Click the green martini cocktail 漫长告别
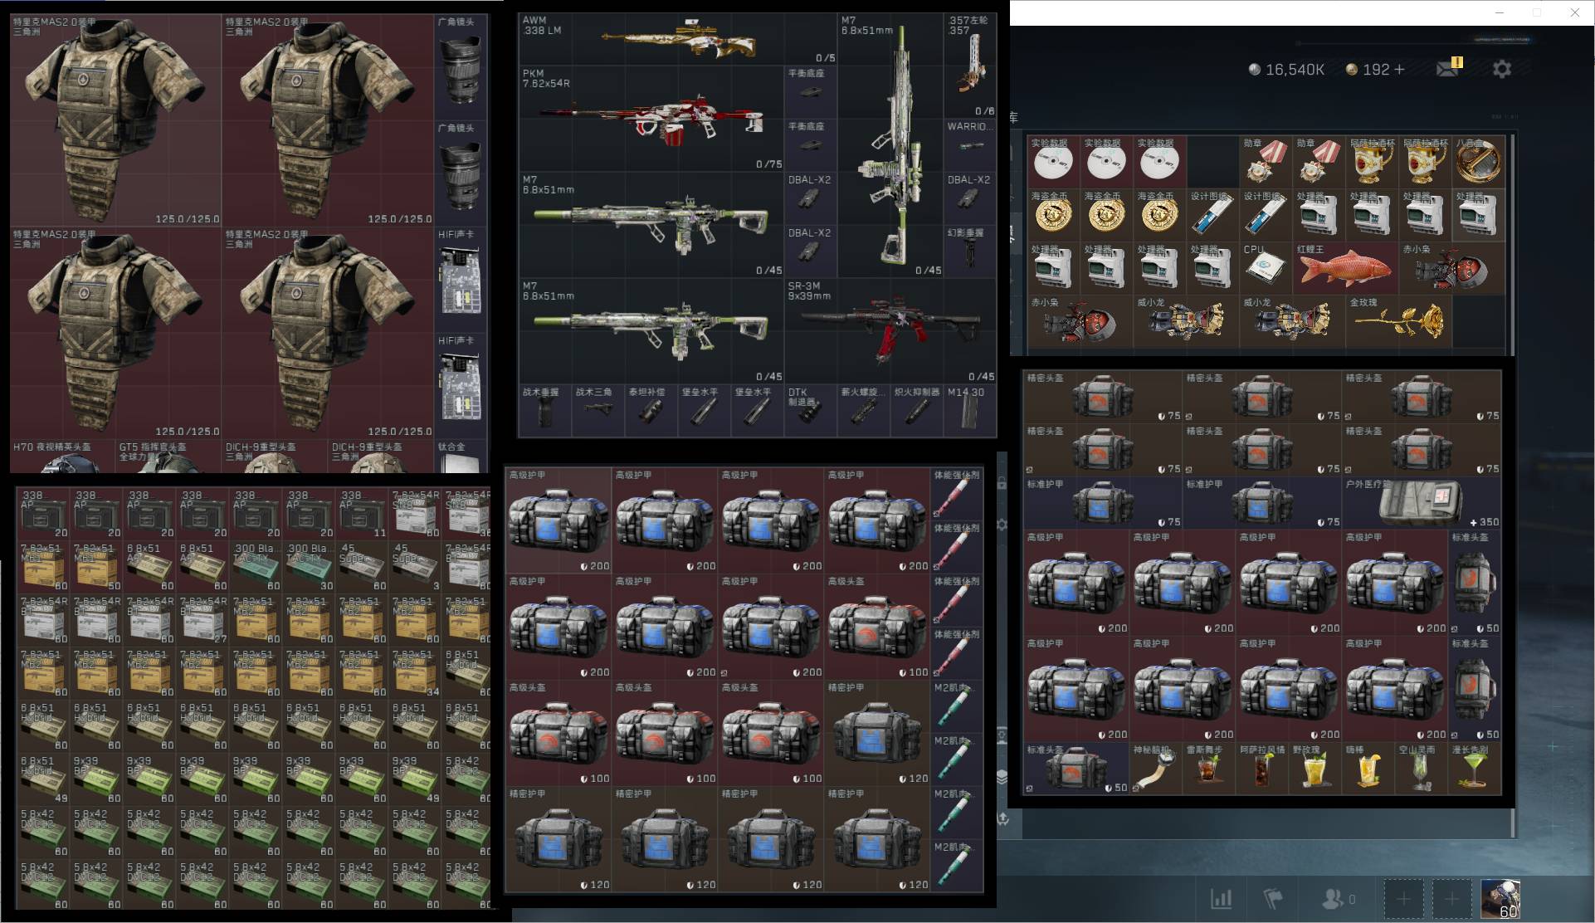Screen dimensions: 1595x923 (1476, 768)
